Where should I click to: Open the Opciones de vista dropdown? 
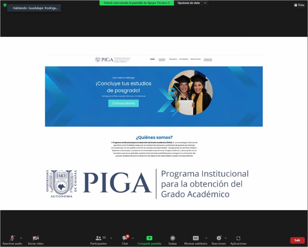(192, 3)
